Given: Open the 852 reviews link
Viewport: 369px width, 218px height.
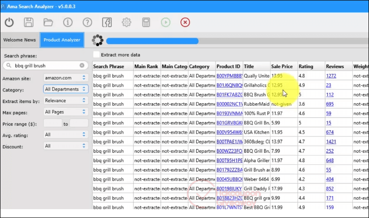Looking at the screenshot, I should pyautogui.click(x=330, y=189).
